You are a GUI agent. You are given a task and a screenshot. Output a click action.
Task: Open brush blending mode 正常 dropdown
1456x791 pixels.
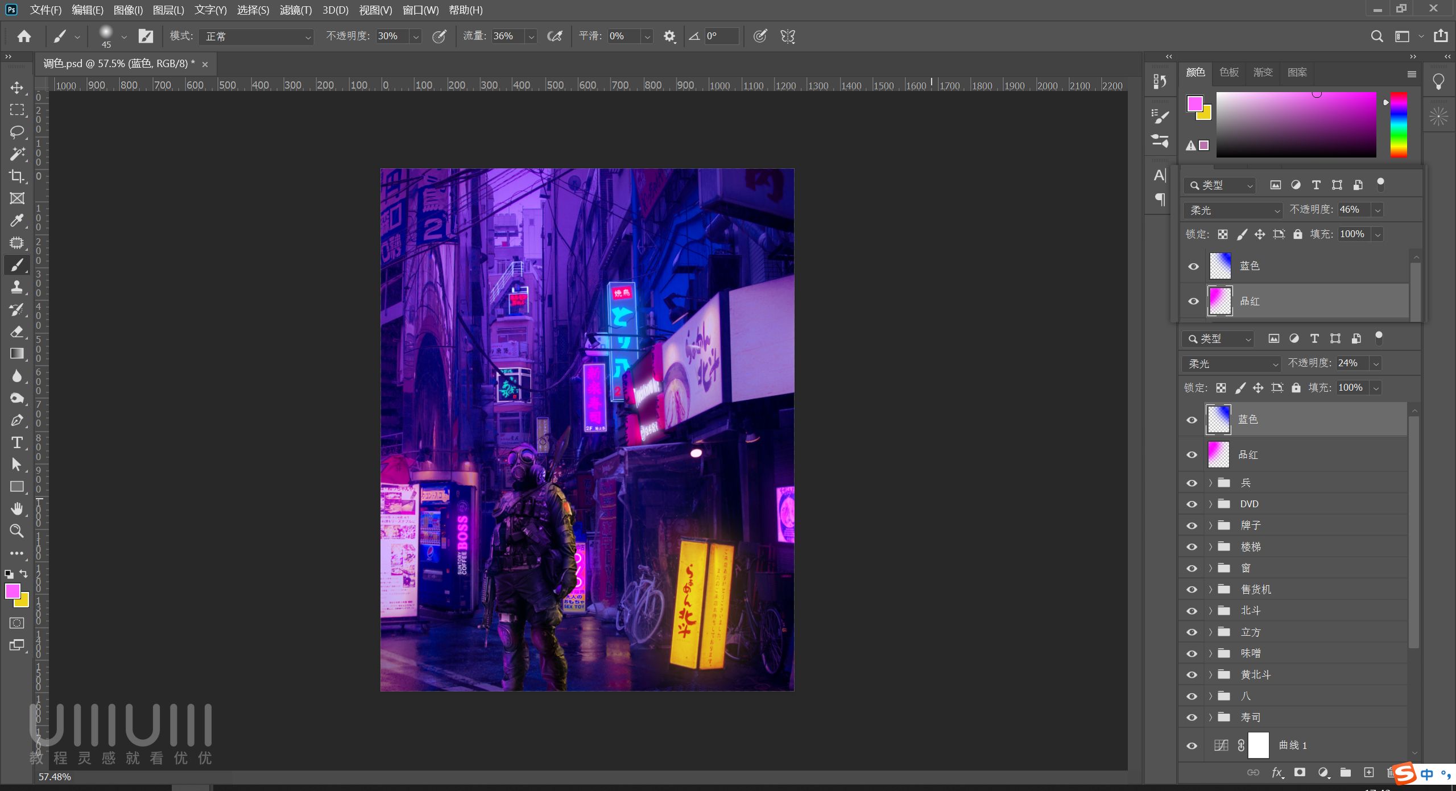[x=257, y=36]
